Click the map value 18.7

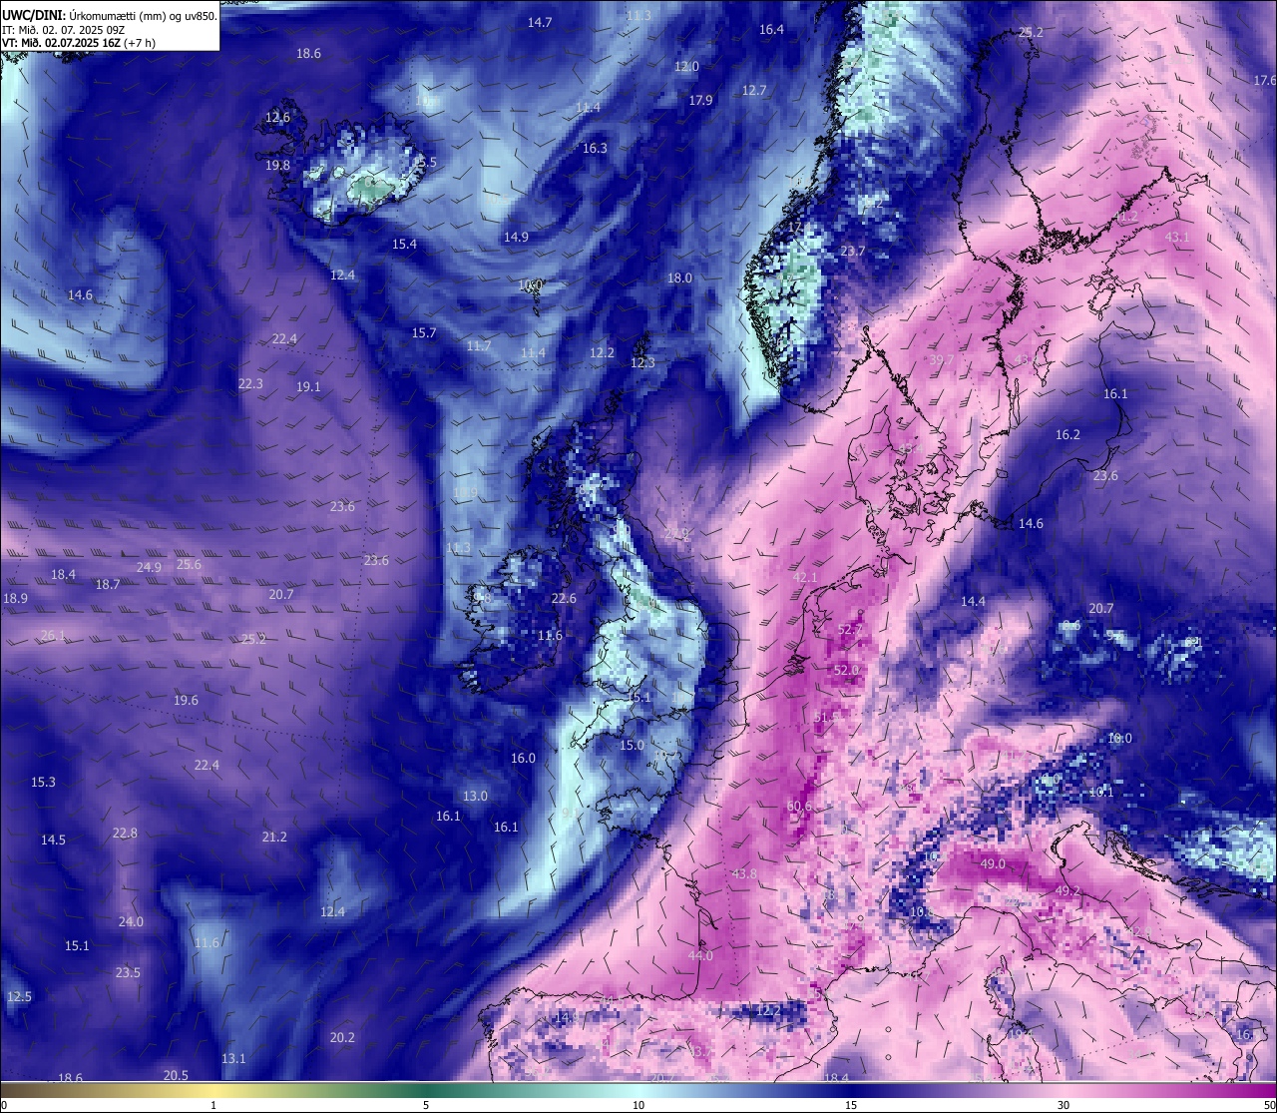coord(108,585)
